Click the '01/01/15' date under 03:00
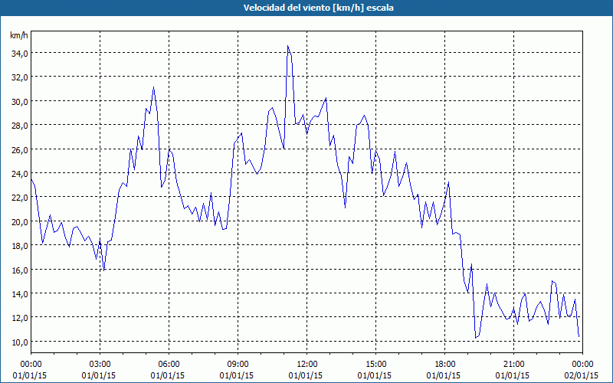Screen dimensions: 613x383 99,375
